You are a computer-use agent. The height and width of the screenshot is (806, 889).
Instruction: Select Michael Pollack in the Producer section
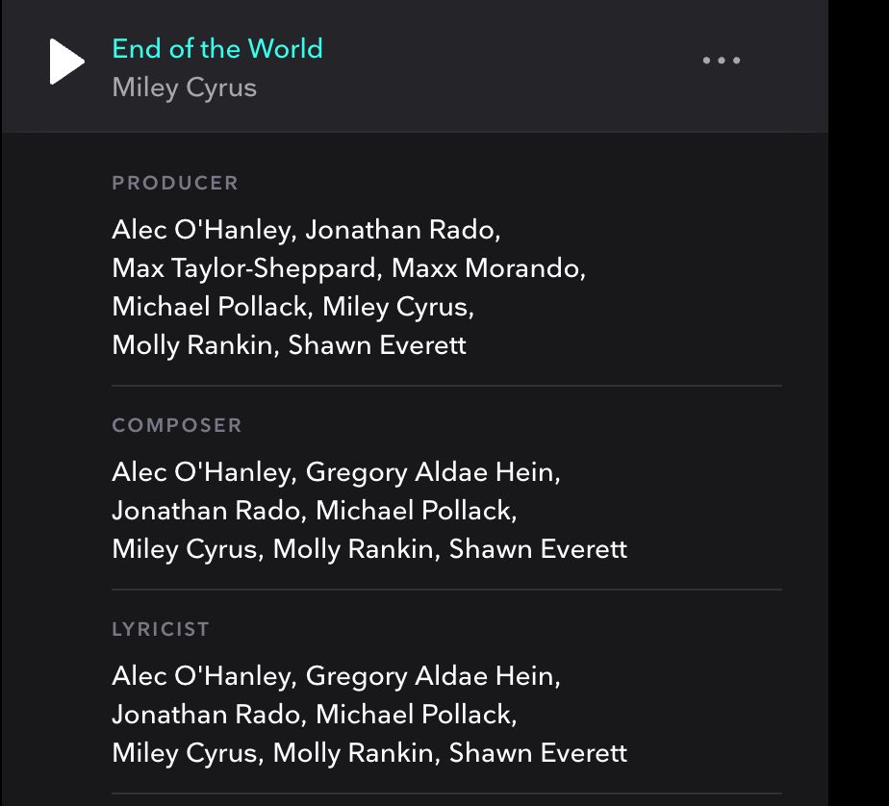209,307
